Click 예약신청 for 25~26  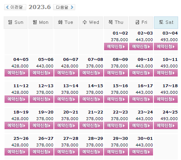(16, 152)
